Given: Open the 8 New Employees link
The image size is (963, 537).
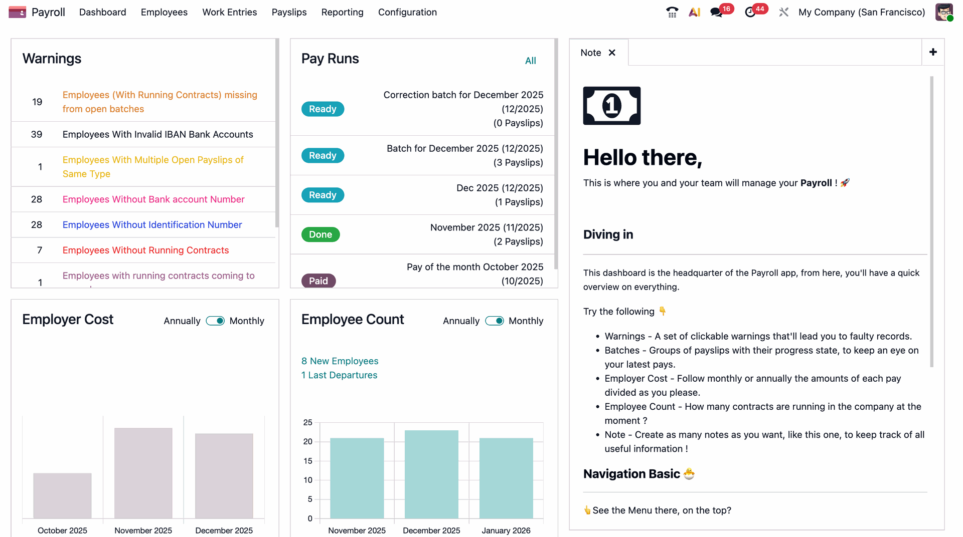Looking at the screenshot, I should click(x=340, y=361).
